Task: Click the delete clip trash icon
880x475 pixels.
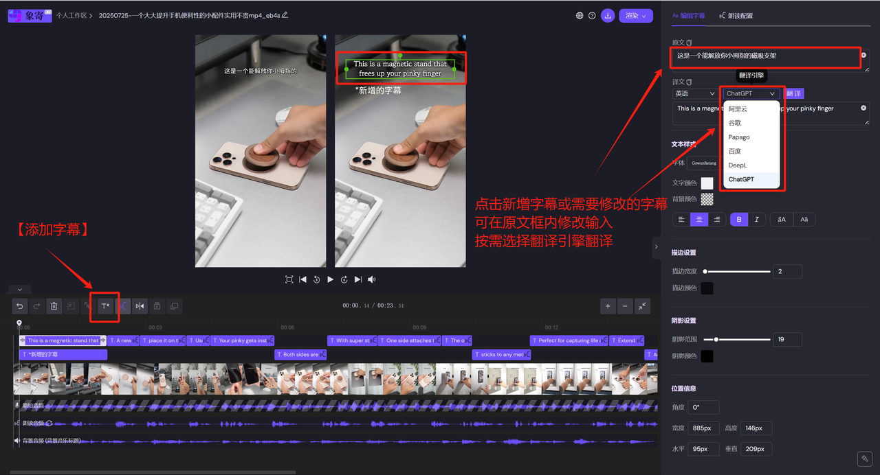Action: (x=54, y=306)
